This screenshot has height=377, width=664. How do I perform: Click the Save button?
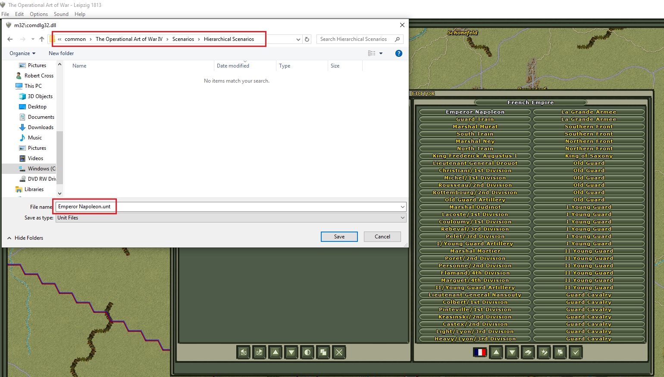coord(339,237)
